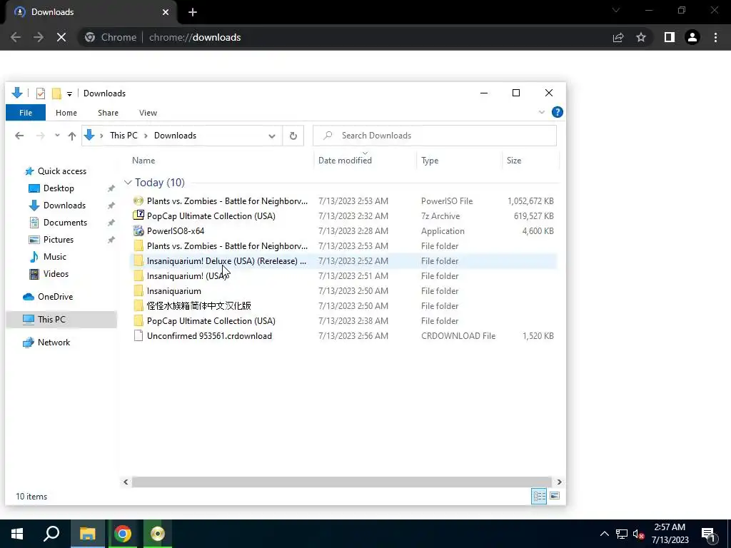This screenshot has height=548, width=731.
Task: Open Chrome three-dot menu
Action: (x=715, y=37)
